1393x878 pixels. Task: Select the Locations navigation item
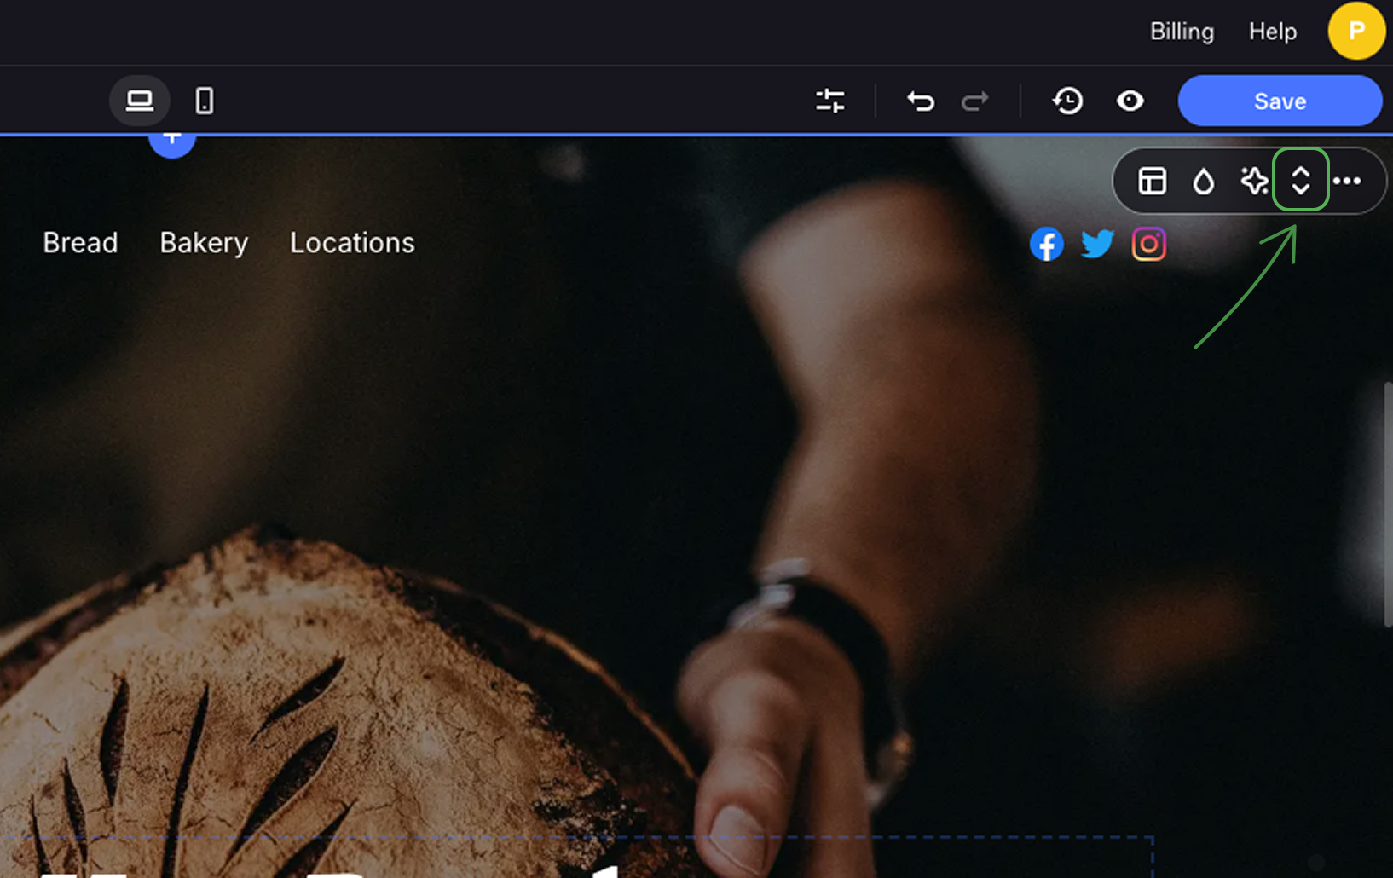(352, 243)
